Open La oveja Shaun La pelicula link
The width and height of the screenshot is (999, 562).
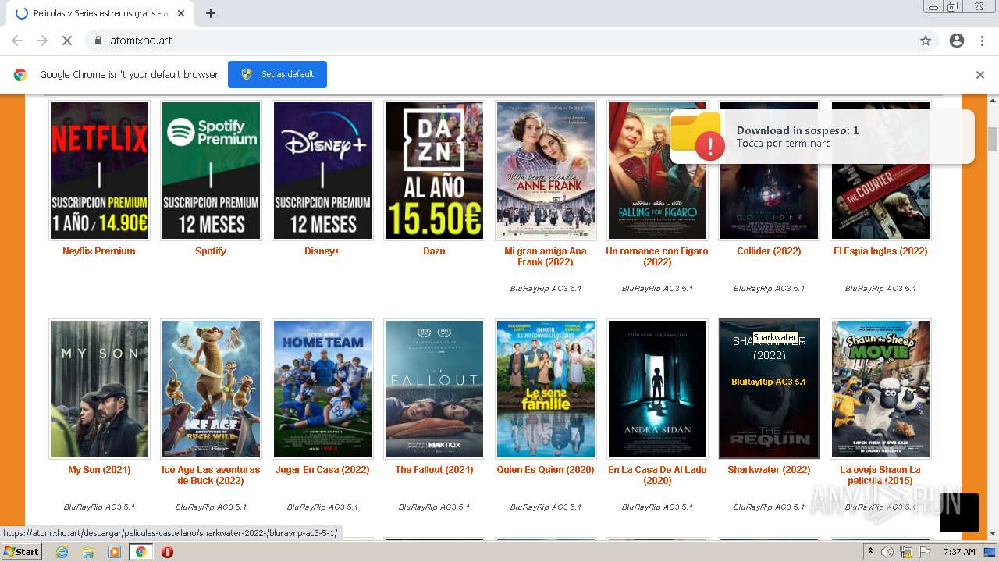coord(880,475)
